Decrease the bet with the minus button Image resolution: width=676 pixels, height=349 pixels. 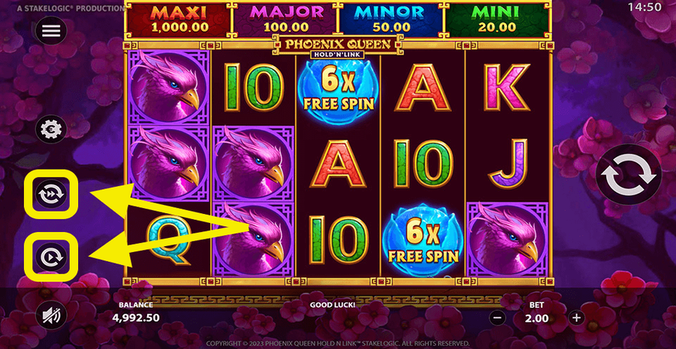(x=497, y=318)
